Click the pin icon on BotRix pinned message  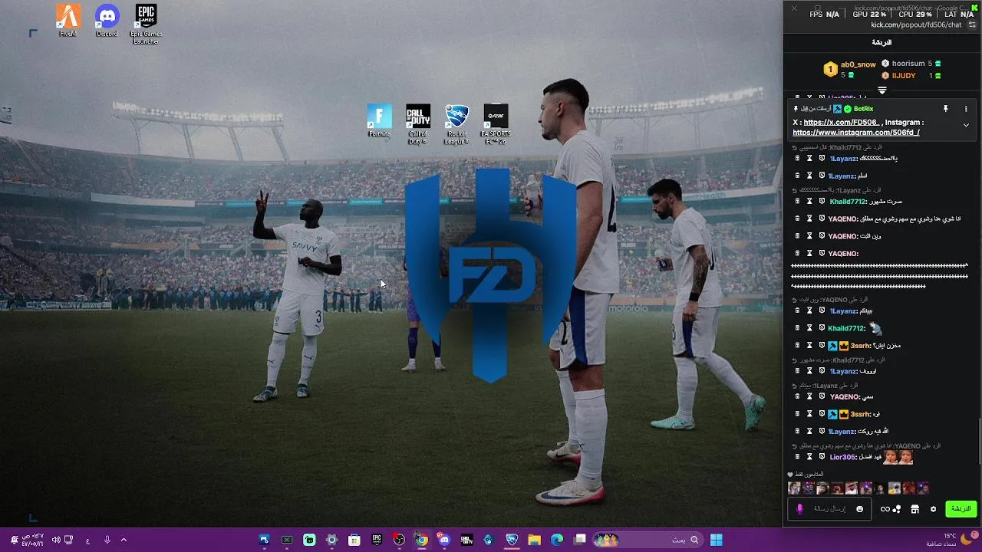point(946,109)
